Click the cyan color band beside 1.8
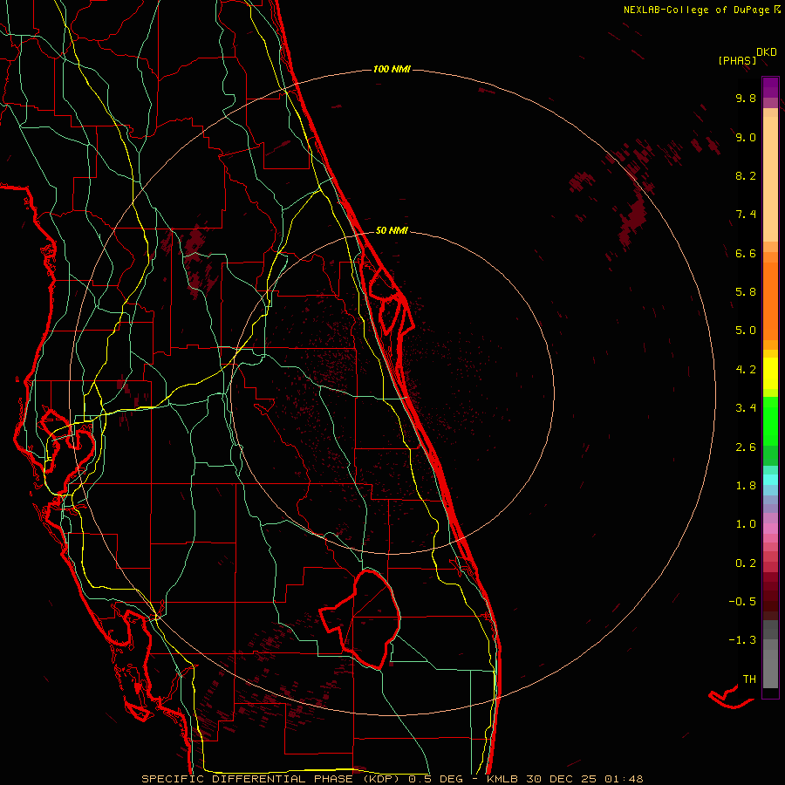This screenshot has height=785, width=785. (x=770, y=479)
